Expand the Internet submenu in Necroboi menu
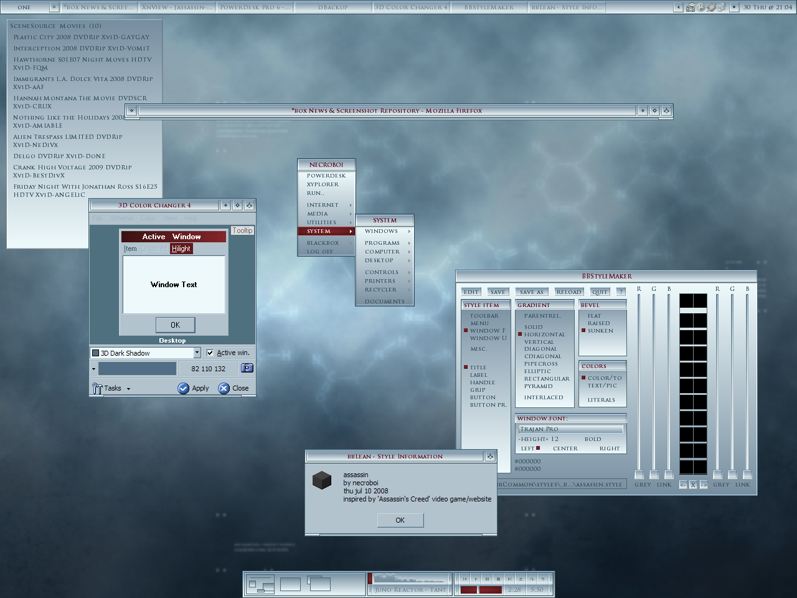797x598 pixels. pyautogui.click(x=326, y=205)
